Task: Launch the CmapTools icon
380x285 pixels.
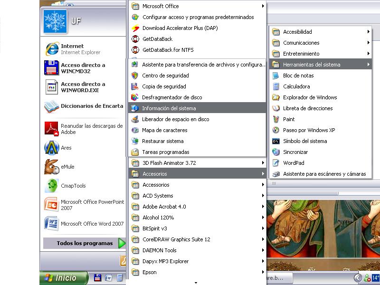Action: pyautogui.click(x=51, y=186)
